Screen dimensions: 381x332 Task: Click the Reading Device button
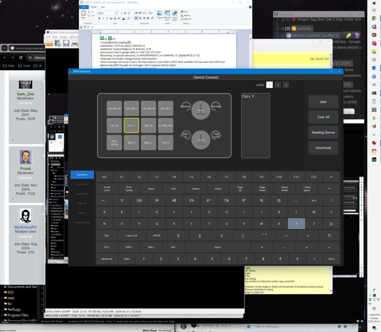point(323,132)
